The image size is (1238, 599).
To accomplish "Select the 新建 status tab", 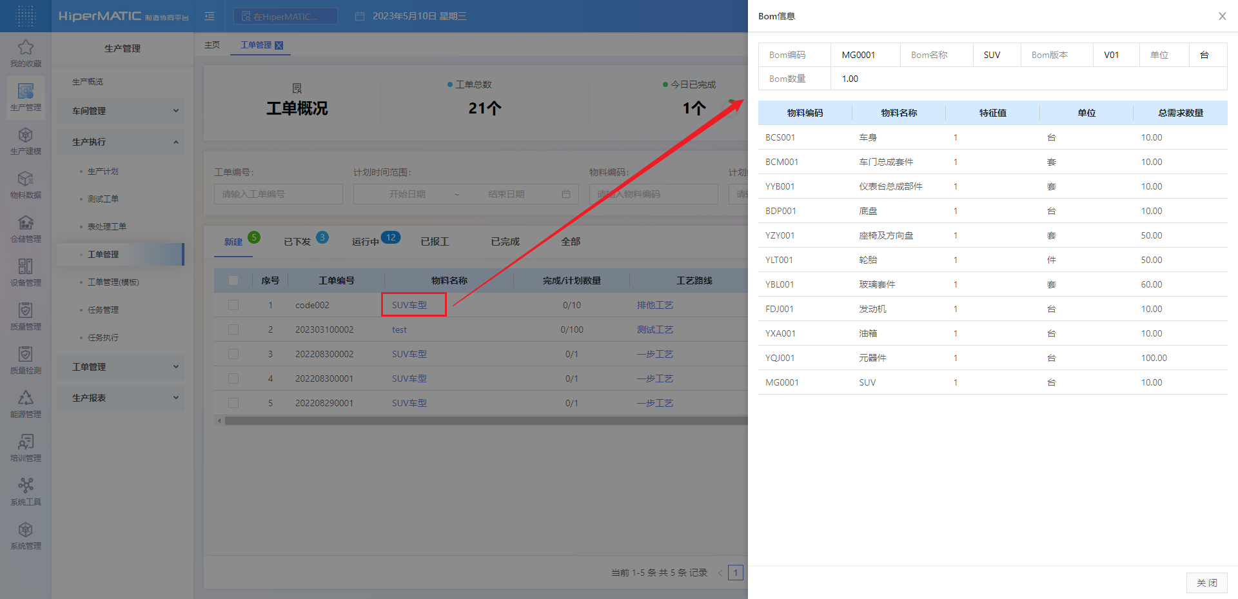I will (233, 242).
